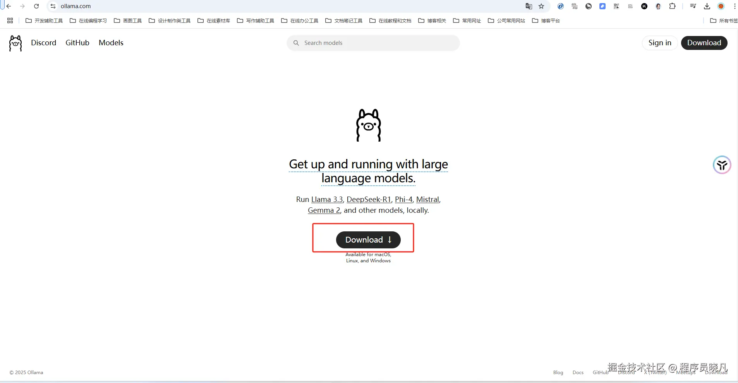The image size is (738, 383).
Task: Open the DeepSeek-R1 model link
Action: (369, 199)
